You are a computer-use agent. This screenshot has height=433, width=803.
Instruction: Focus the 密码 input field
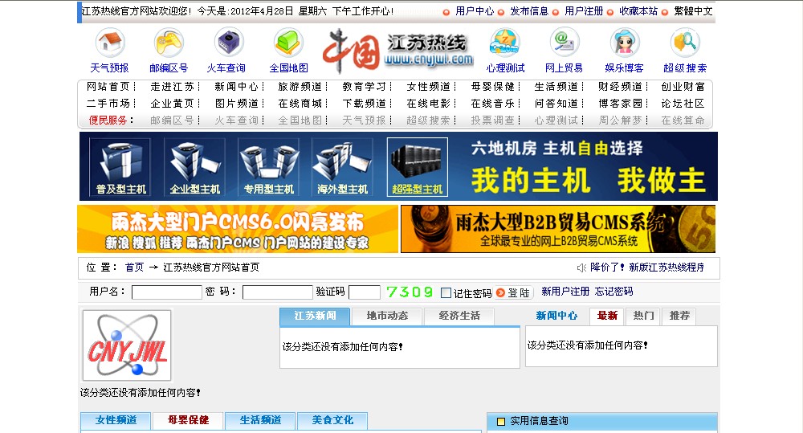pyautogui.click(x=278, y=292)
